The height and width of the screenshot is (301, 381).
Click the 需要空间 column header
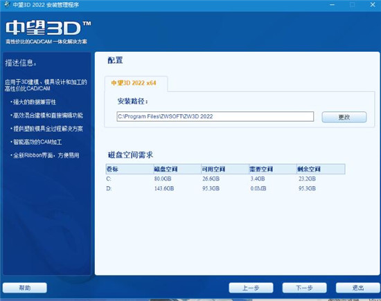(x=273, y=169)
